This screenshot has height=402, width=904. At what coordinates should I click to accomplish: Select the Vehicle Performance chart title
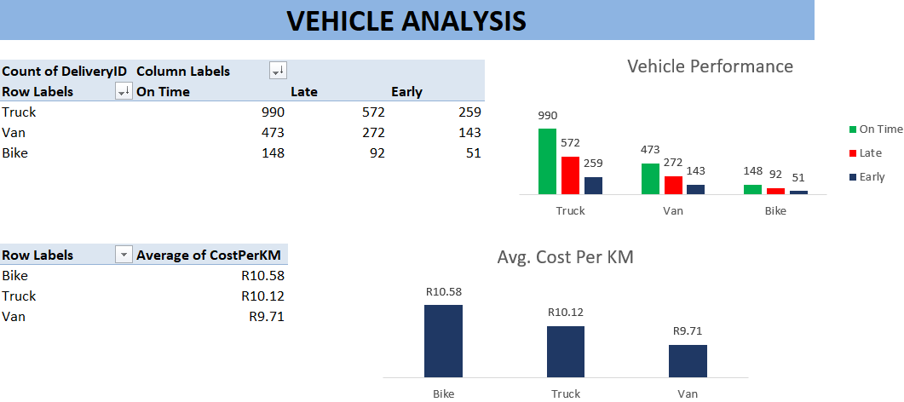[x=710, y=66]
